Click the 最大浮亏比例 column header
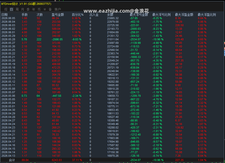Viewport: 225px width, 163px height. point(161,15)
